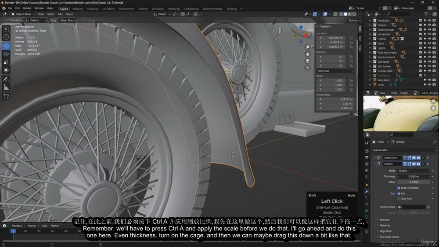This screenshot has width=439, height=247.
Task: Click the viewport zoom magnifier icon
Action: [307, 47]
